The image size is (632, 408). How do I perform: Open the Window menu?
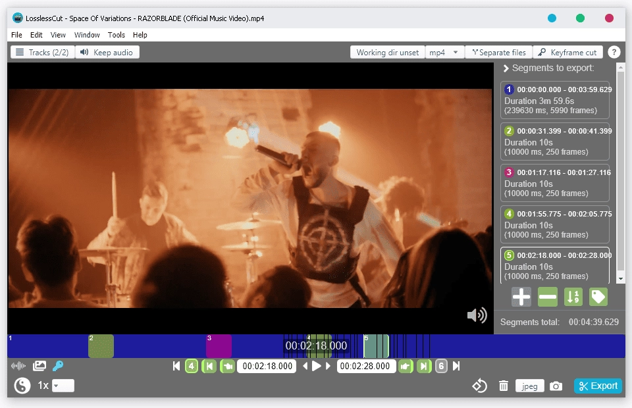click(87, 35)
